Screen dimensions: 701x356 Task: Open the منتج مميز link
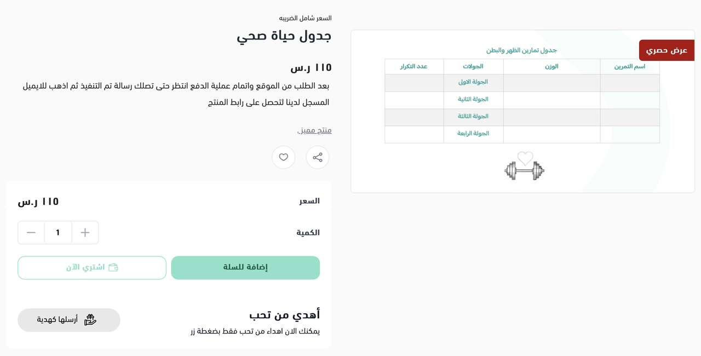pos(314,130)
